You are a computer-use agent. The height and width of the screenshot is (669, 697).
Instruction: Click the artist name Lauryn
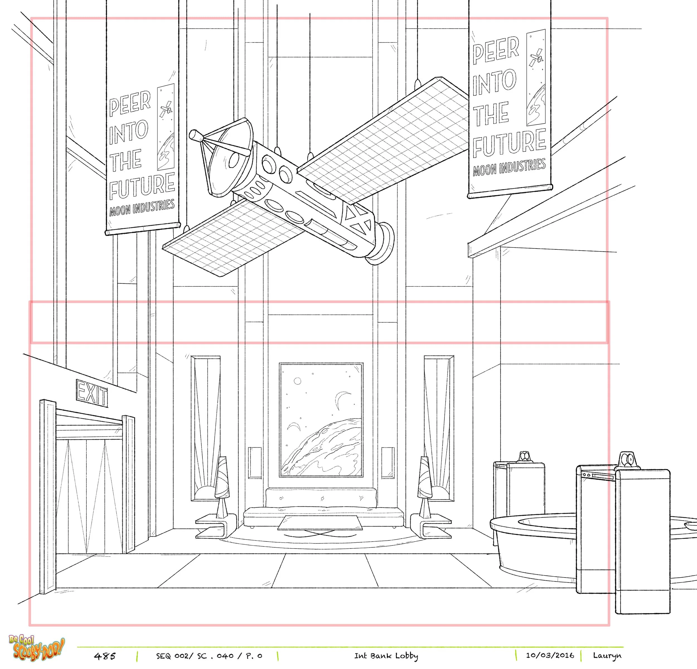tap(607, 656)
